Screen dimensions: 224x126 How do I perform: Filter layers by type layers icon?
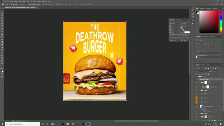(x=211, y=68)
